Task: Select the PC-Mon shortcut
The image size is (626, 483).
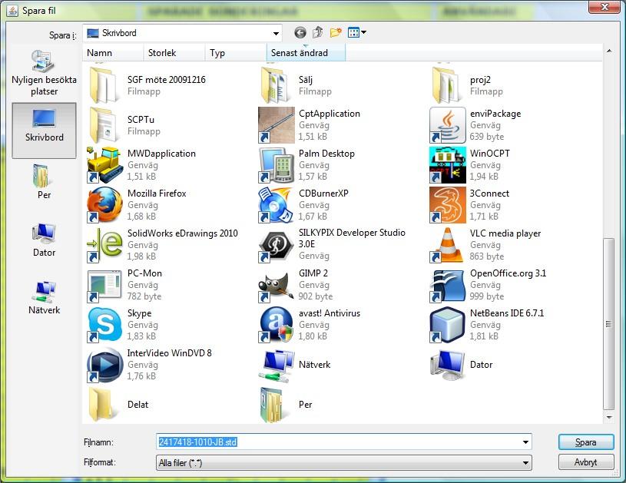Action: 125,285
